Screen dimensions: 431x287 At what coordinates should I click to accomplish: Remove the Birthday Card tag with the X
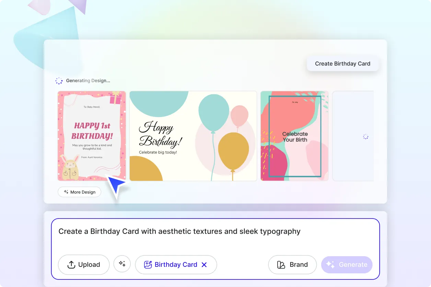[x=204, y=264]
